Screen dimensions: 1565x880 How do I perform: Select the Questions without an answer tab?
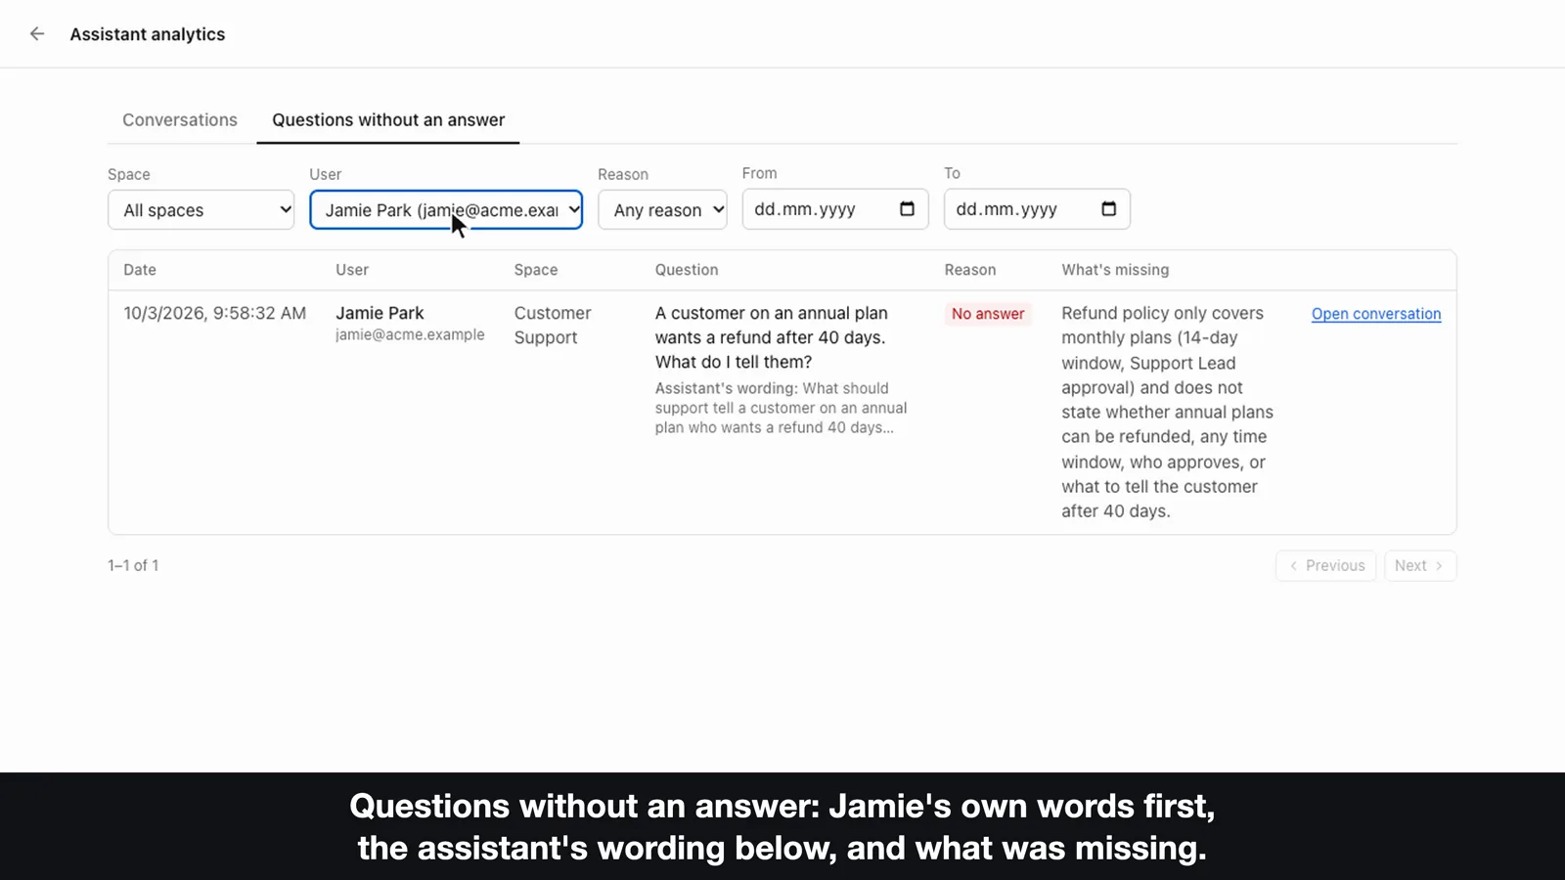(388, 120)
